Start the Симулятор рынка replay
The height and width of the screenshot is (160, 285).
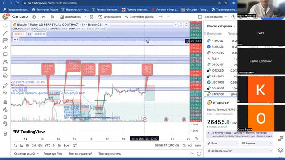(139, 17)
